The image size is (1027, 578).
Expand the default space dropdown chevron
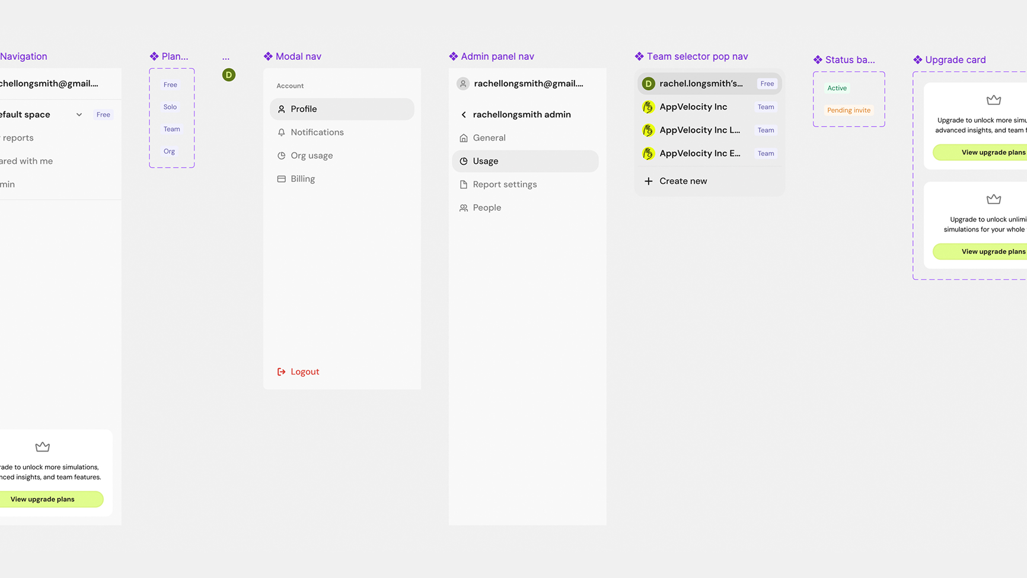(x=79, y=115)
